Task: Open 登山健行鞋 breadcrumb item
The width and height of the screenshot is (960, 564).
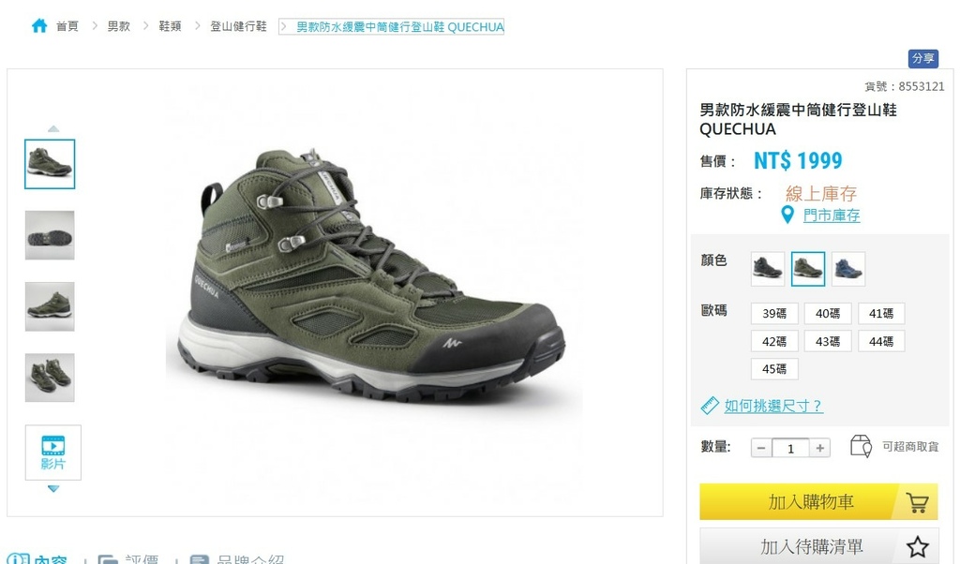Action: point(238,26)
